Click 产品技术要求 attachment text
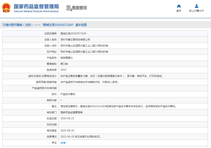Screen dimensions: 211x148 pyautogui.click(x=68, y=94)
